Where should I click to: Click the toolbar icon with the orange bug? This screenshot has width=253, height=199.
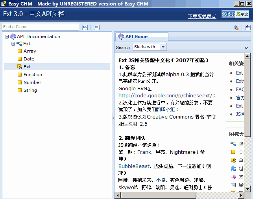tap(236, 27)
